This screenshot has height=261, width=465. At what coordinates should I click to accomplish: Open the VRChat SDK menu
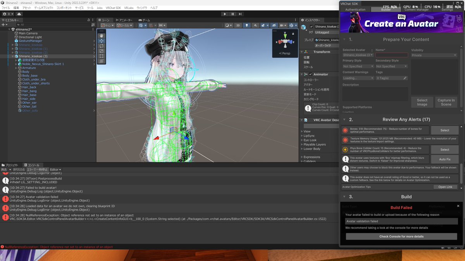click(114, 8)
